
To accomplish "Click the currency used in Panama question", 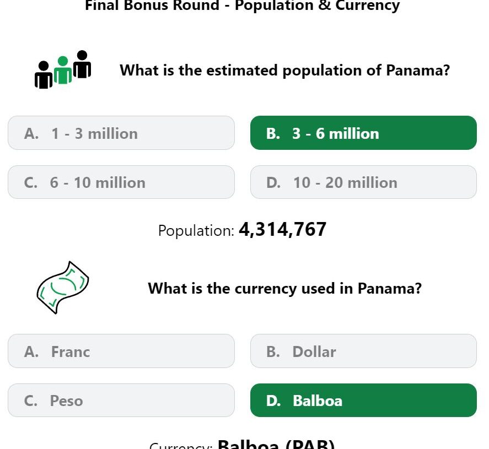I will pos(284,288).
